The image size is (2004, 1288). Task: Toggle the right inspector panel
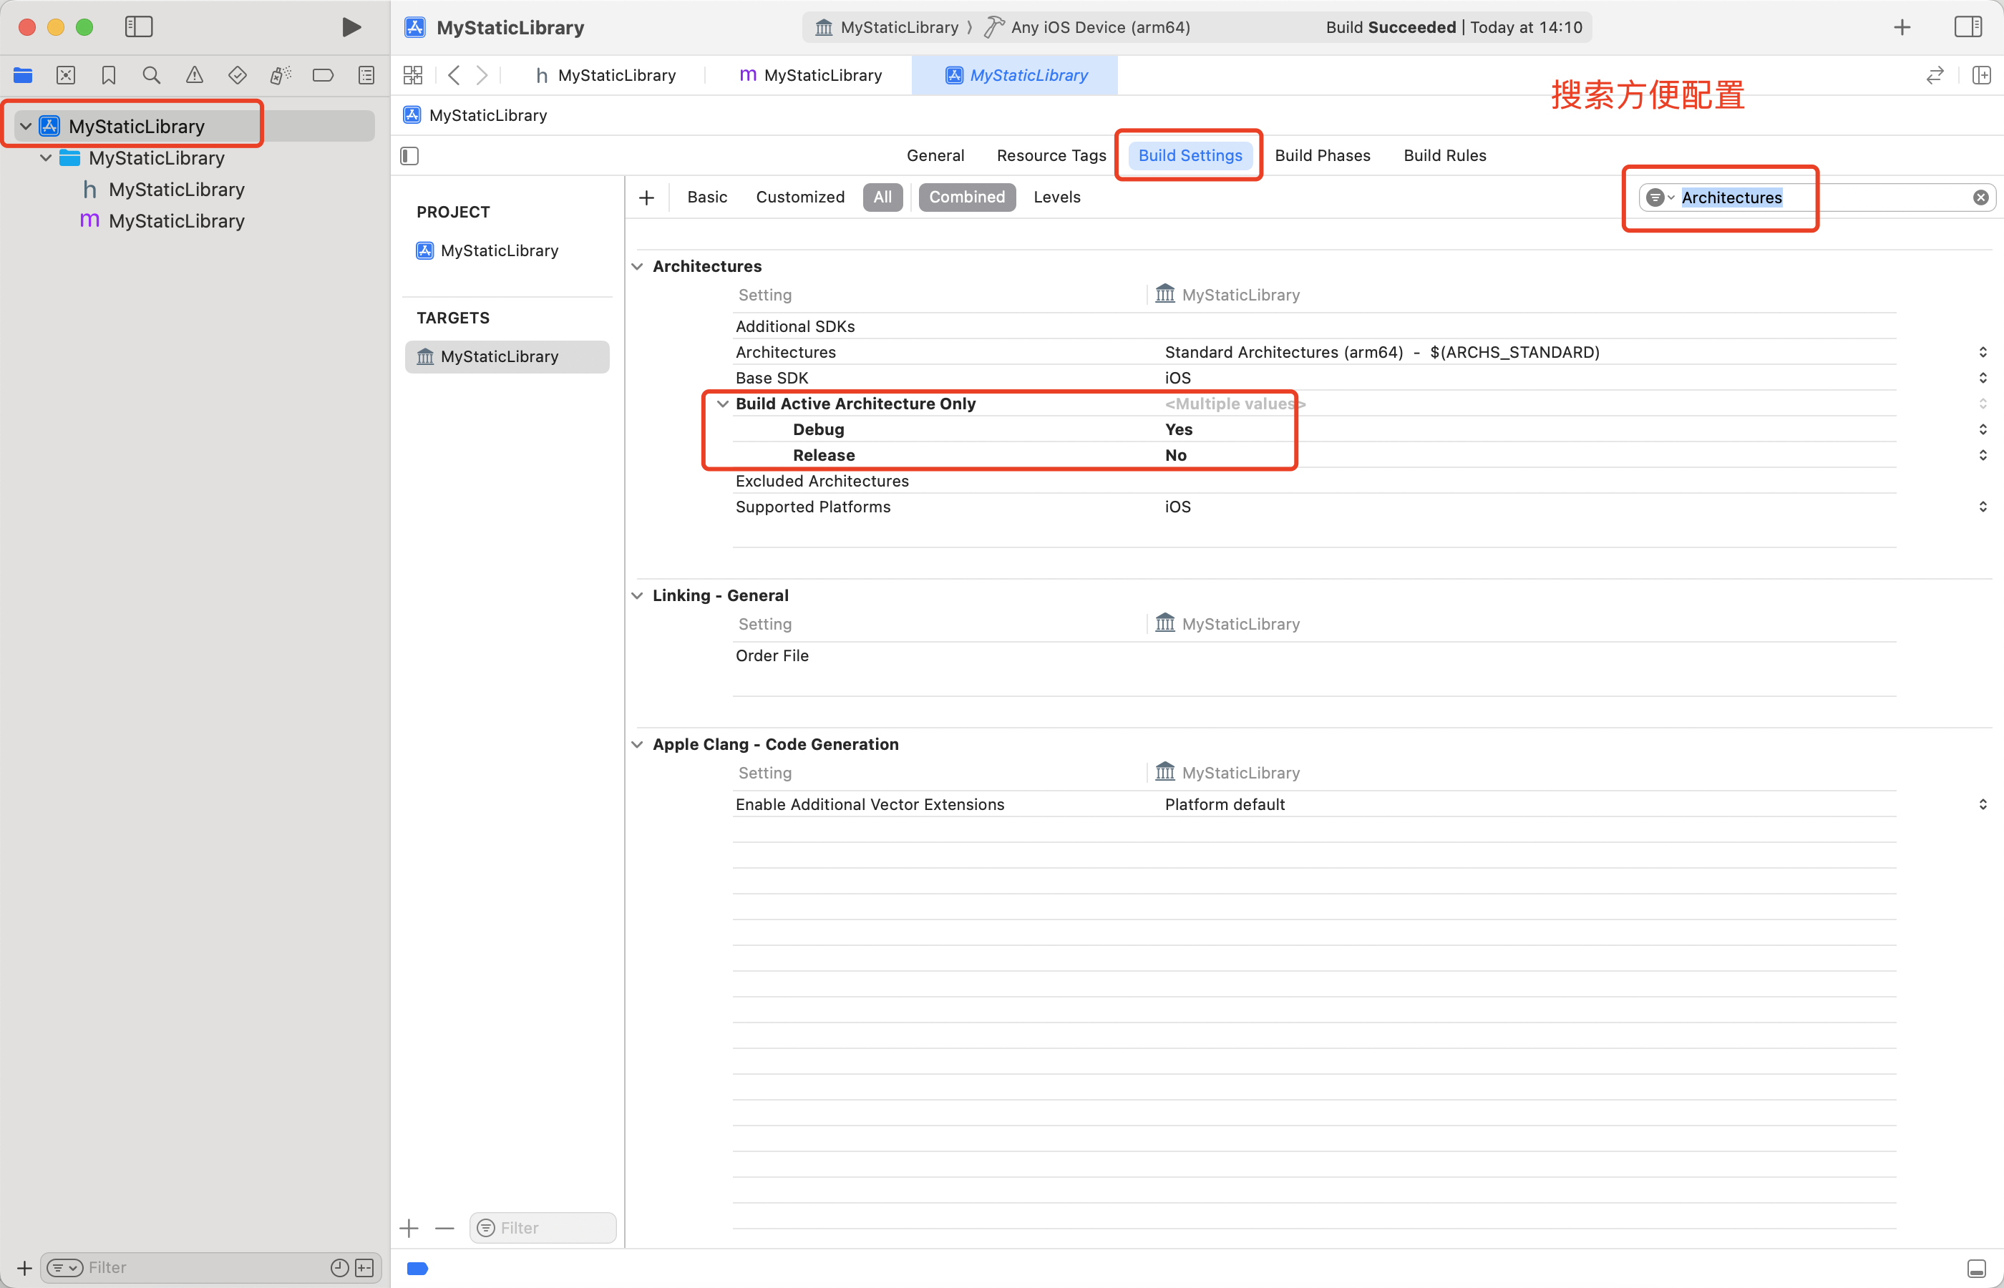[1967, 28]
